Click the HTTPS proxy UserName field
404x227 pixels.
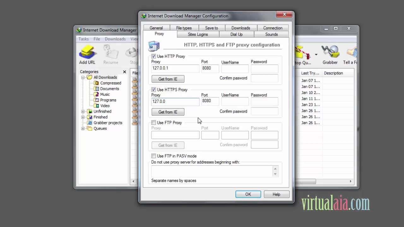click(235, 102)
